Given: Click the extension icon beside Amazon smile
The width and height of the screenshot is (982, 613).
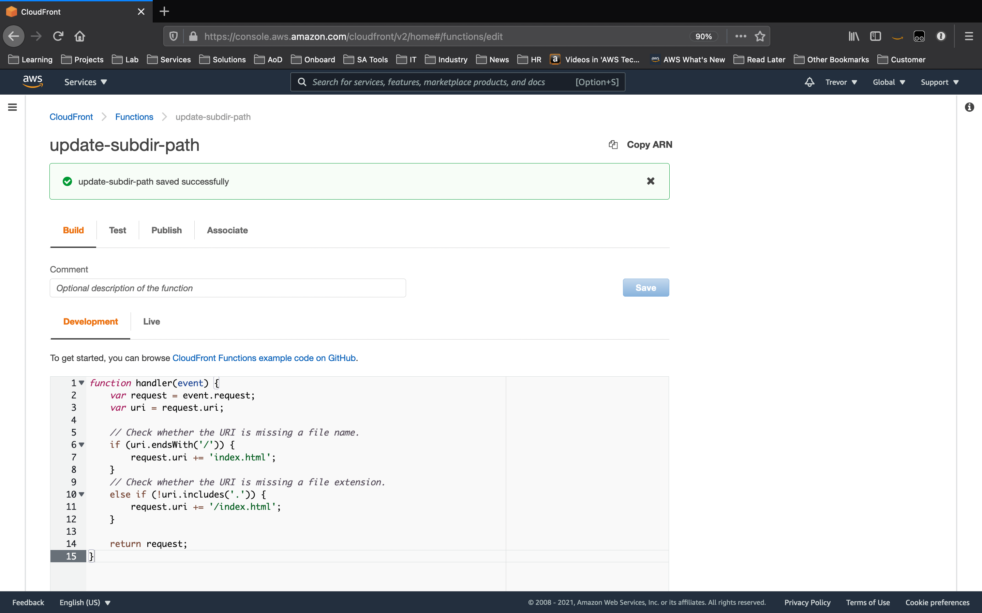Looking at the screenshot, I should (x=919, y=36).
